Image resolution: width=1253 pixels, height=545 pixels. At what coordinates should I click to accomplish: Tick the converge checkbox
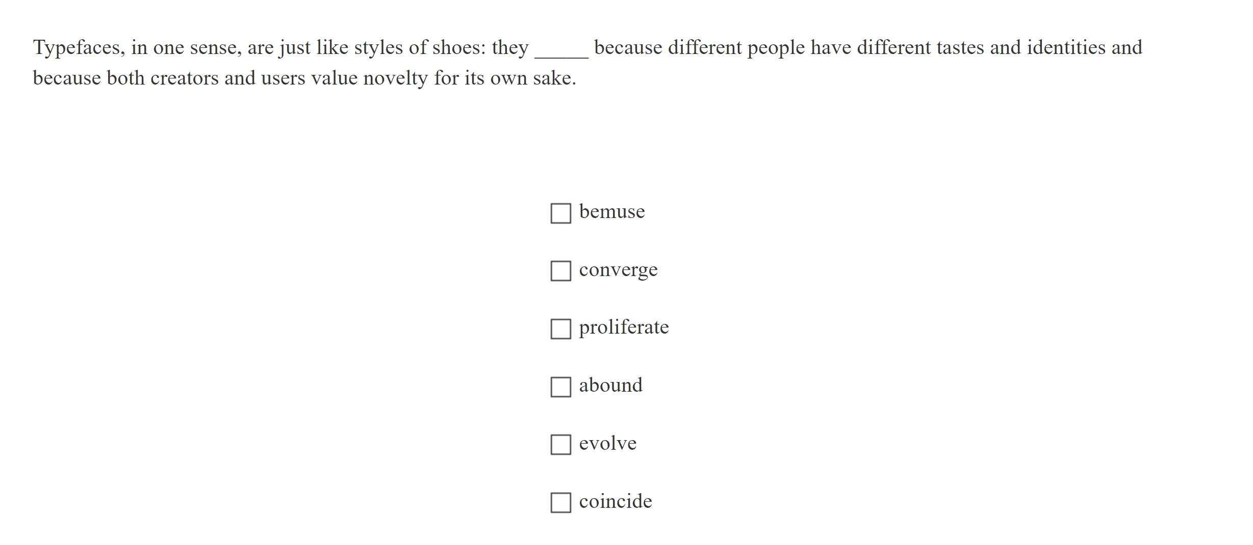pyautogui.click(x=560, y=271)
